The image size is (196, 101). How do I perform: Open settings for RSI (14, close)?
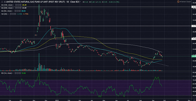[x=18, y=73]
